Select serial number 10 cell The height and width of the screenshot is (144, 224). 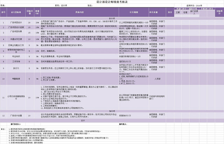point(3,79)
